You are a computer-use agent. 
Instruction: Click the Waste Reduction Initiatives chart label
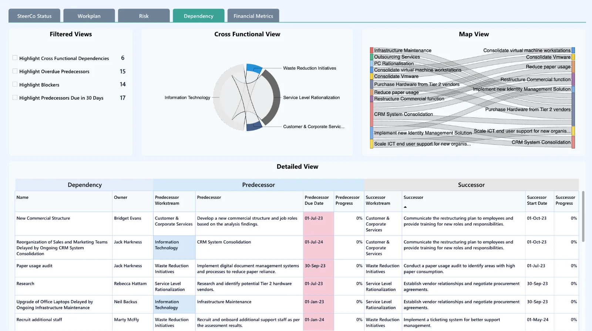click(x=310, y=68)
